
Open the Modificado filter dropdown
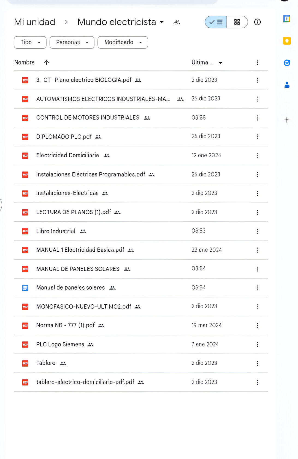point(123,42)
